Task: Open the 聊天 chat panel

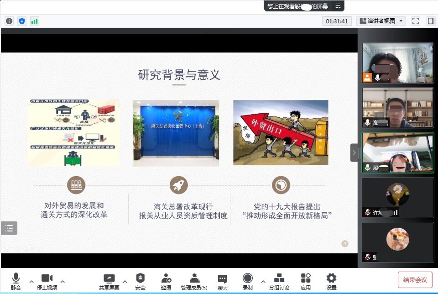Action: (222, 281)
